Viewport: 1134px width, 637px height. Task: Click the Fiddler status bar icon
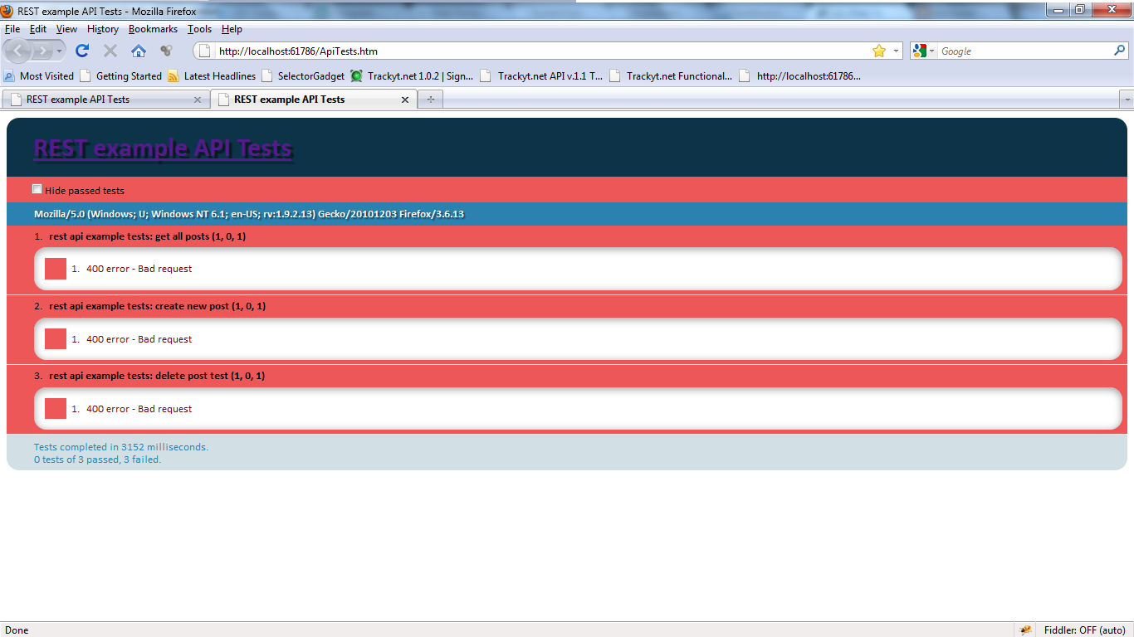pyautogui.click(x=1026, y=630)
